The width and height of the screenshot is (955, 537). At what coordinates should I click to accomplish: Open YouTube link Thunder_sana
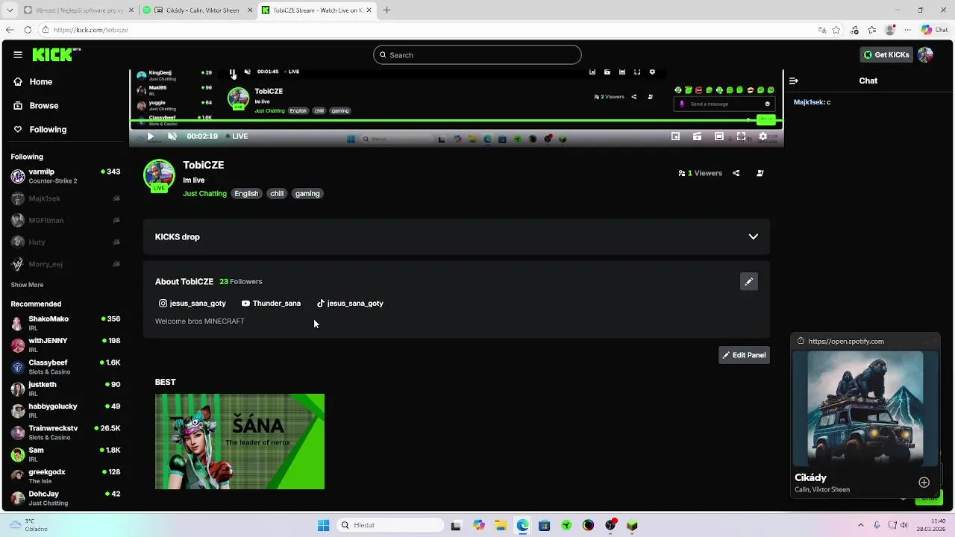pyautogui.click(x=271, y=304)
